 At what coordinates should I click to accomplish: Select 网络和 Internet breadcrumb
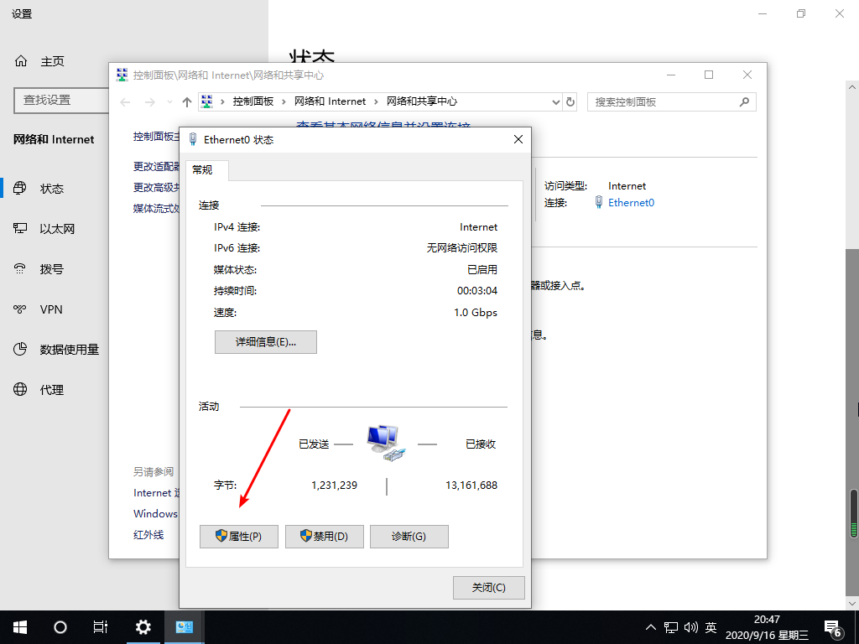[x=330, y=101]
